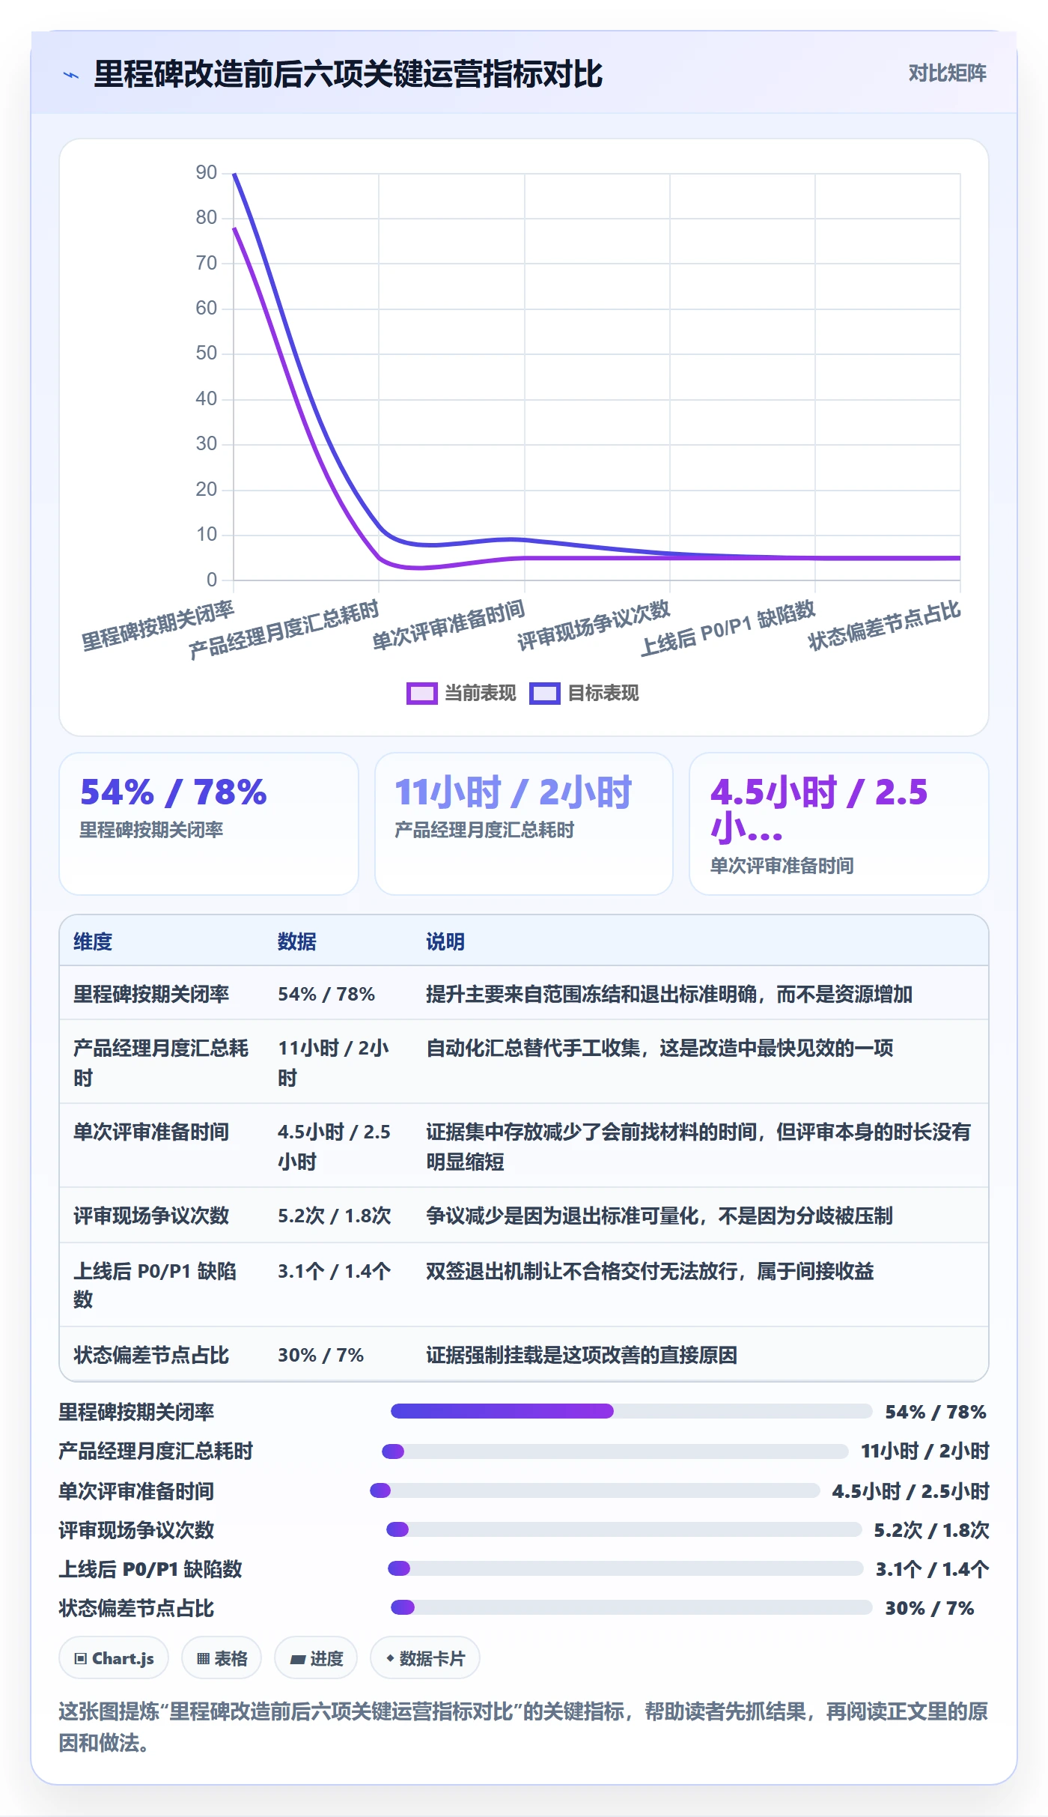Click the 说明 column header

(445, 941)
